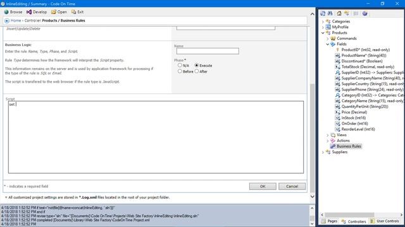
Task: Click the Business Rules node icon
Action: point(333,146)
